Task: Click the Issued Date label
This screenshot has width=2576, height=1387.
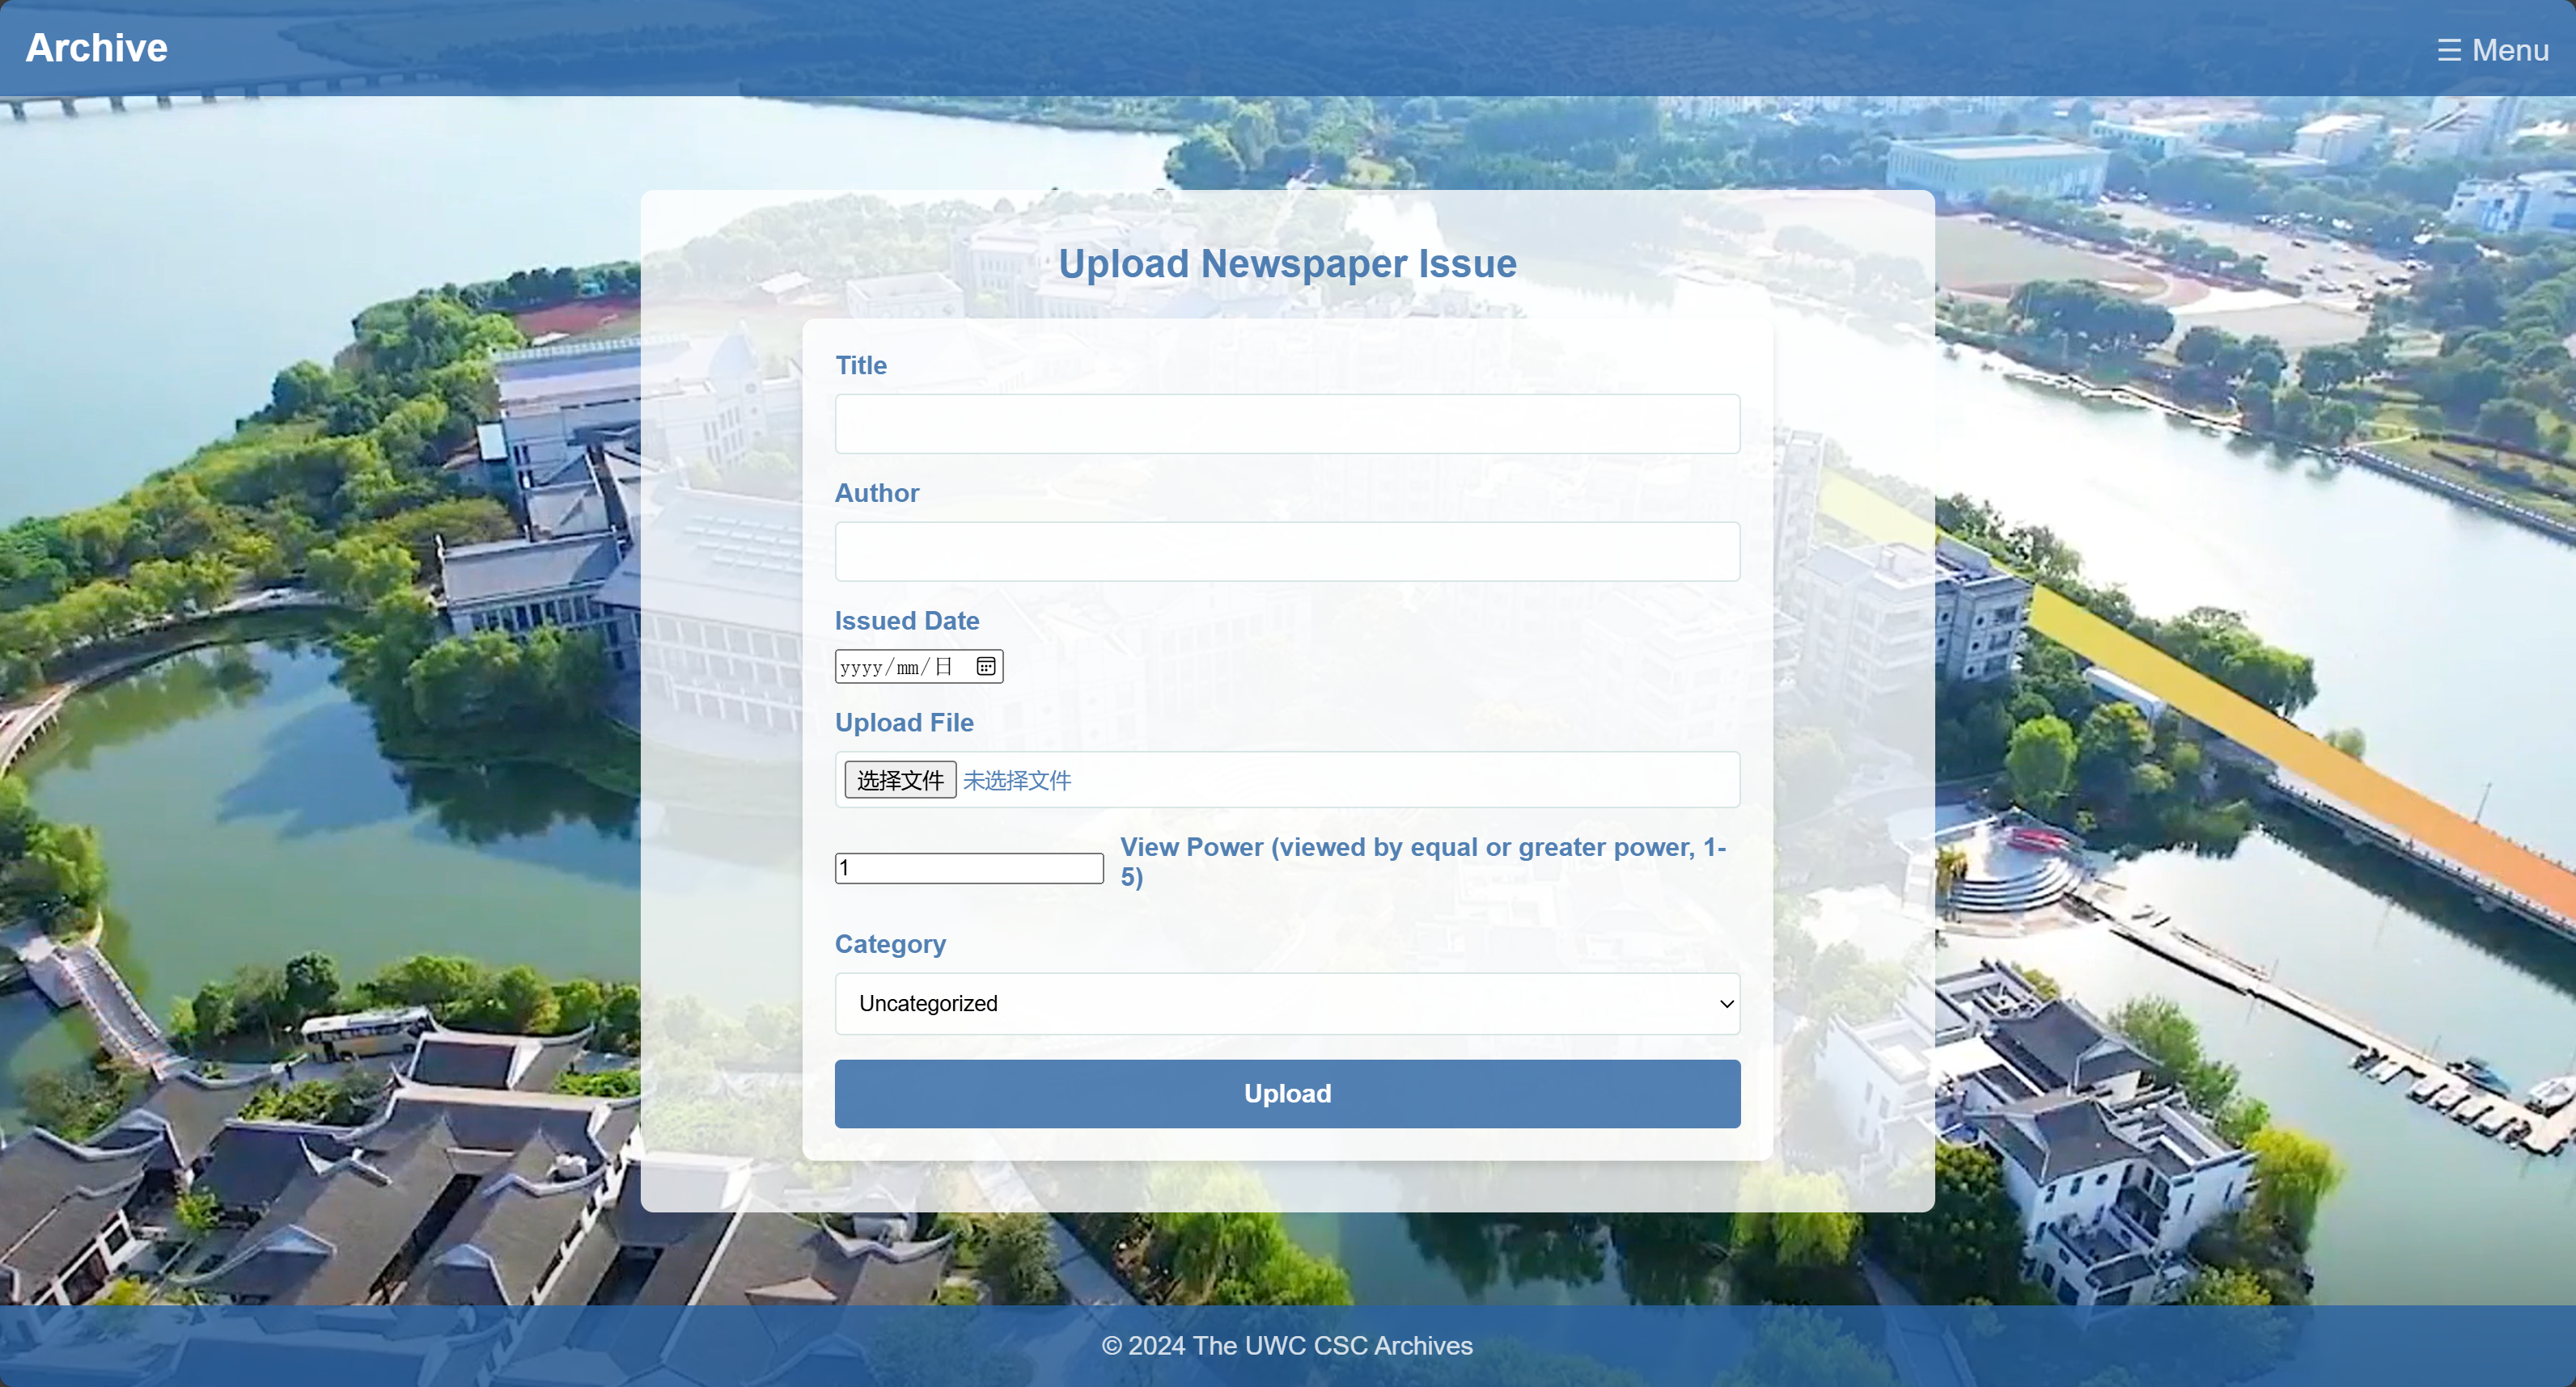Action: coord(907,621)
